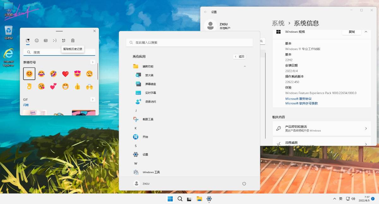Insert the two pink hearts emoji

click(53, 86)
